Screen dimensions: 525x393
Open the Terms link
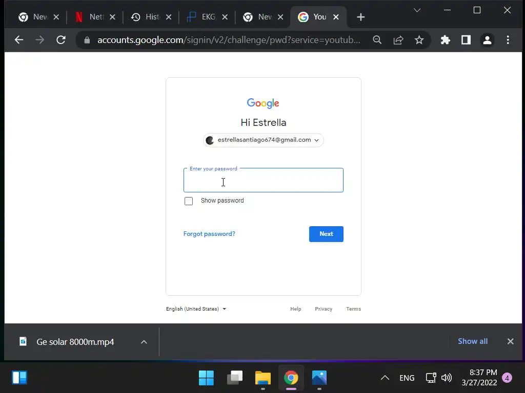point(354,309)
